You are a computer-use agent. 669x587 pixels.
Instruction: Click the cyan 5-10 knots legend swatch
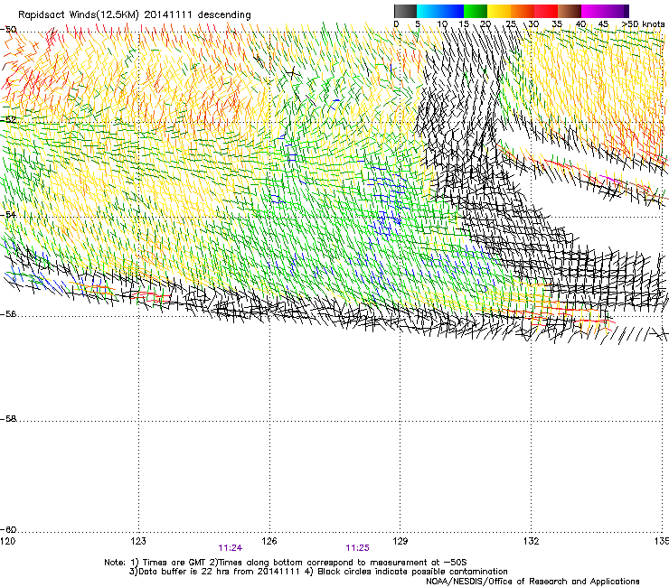coord(429,11)
